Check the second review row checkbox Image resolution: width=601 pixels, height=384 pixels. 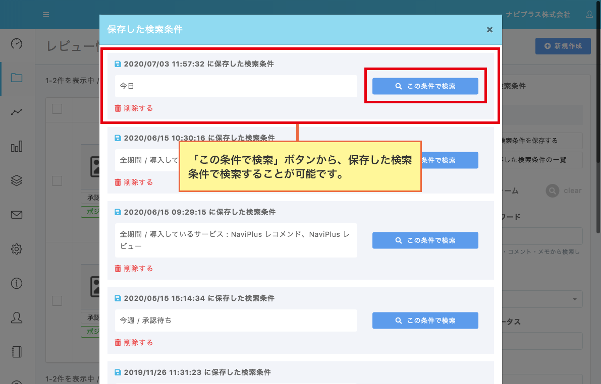(x=57, y=301)
